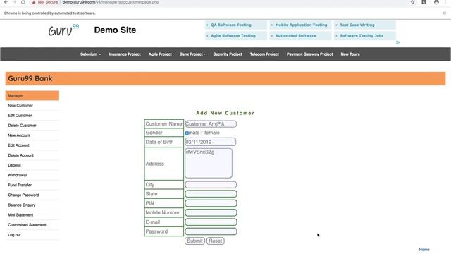Select the female gender radio button

tap(202, 133)
